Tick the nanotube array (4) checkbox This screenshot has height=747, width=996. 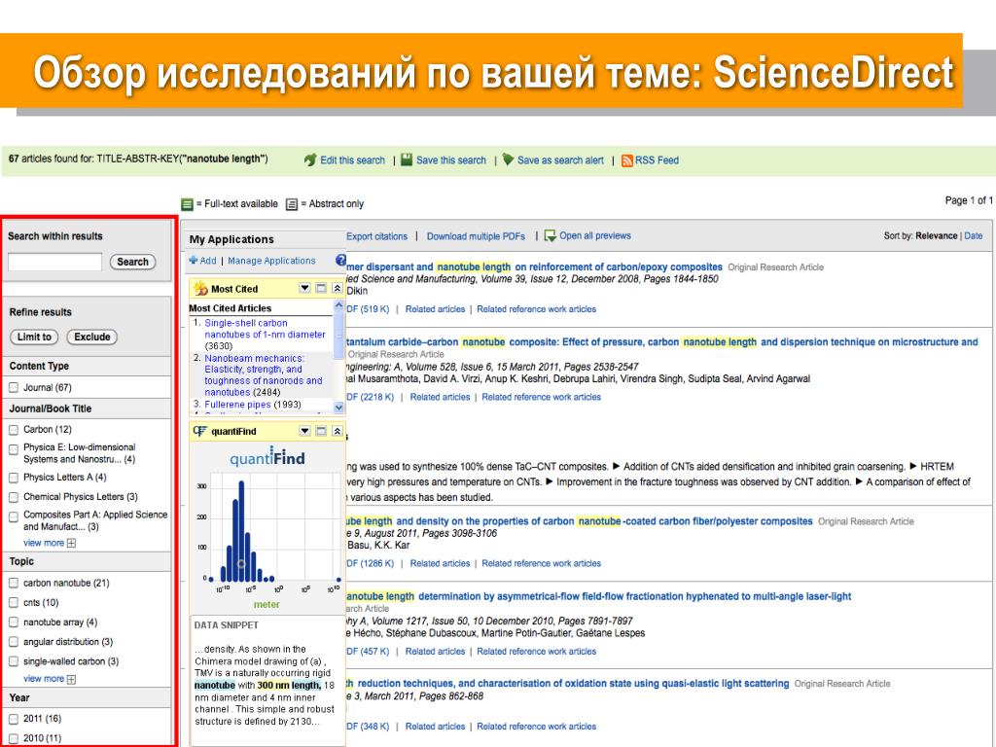point(14,622)
